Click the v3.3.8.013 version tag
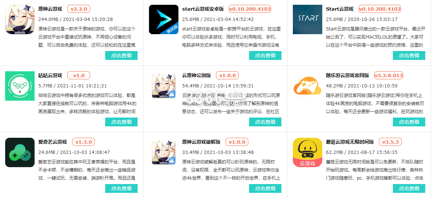Screen dimensions: 433x198 (x=388, y=75)
